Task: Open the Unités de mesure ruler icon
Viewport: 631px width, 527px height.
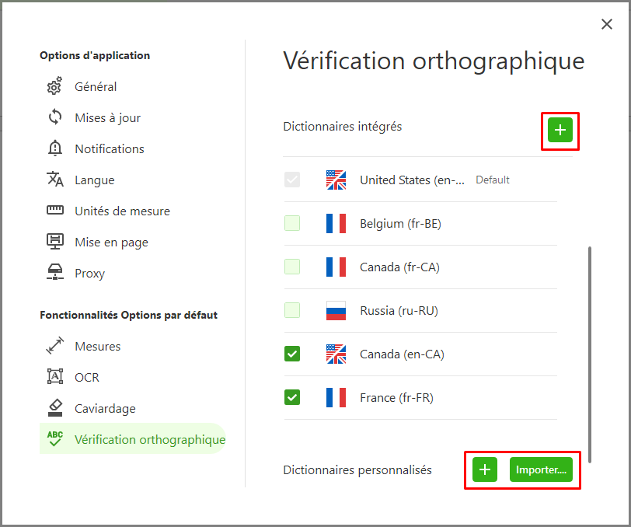Action: coord(54,210)
